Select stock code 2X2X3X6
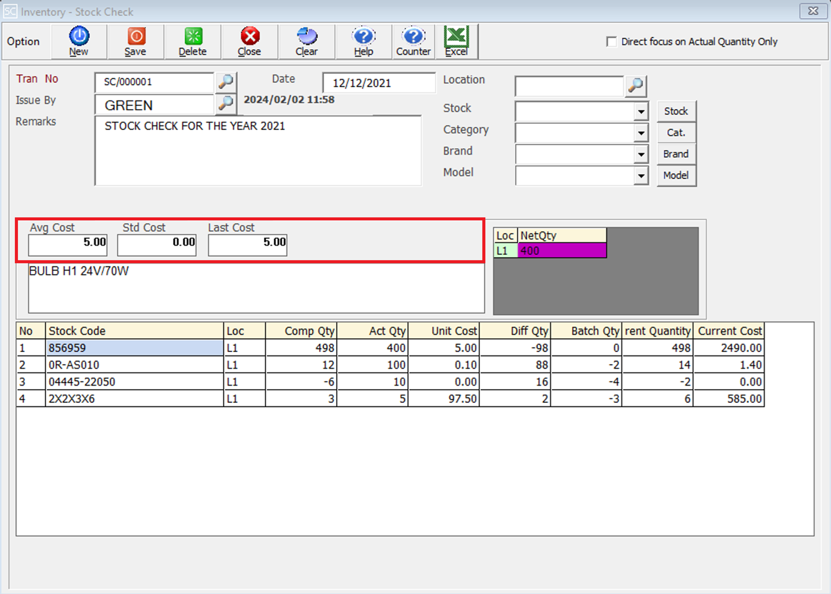831x594 pixels. click(134, 398)
